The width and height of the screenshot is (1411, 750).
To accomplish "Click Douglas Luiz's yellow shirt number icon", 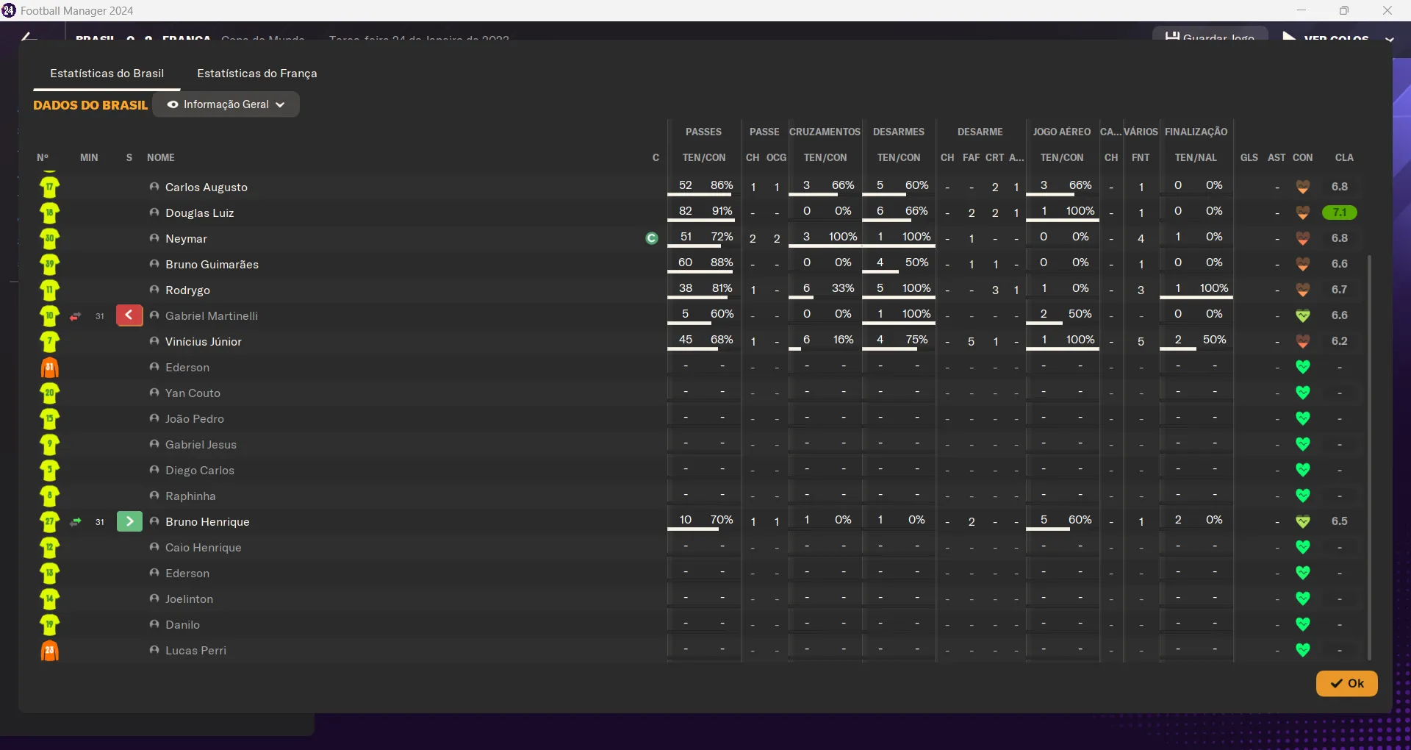I will click(x=50, y=213).
